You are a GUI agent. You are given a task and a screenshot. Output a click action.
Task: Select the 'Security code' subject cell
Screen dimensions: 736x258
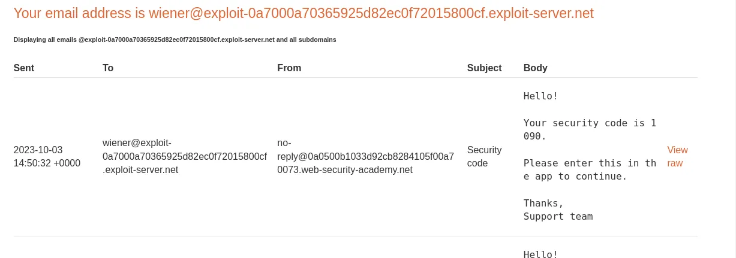pyautogui.click(x=484, y=156)
